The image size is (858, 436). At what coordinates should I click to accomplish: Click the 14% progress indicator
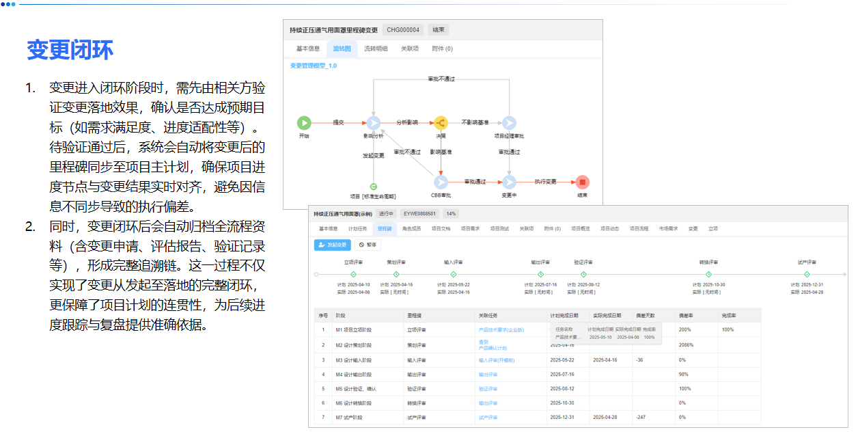pos(451,213)
